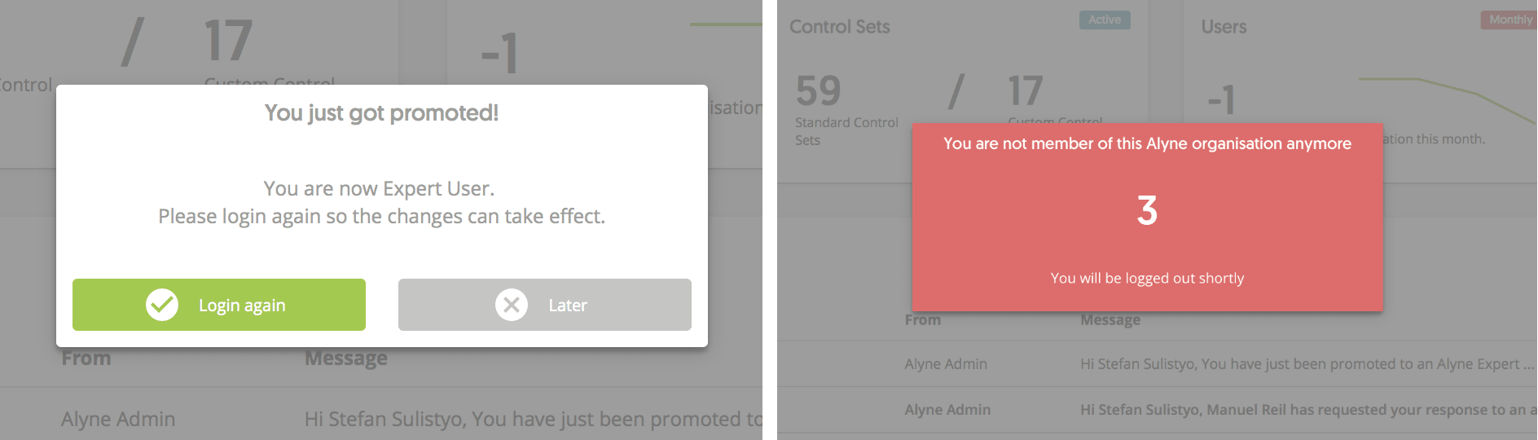Open the Control Sets card title
The height and width of the screenshot is (440, 1538).
(x=840, y=27)
